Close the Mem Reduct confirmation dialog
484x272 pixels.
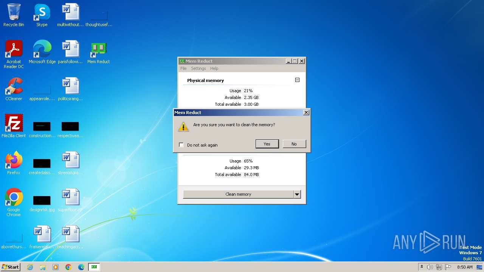tap(306, 112)
